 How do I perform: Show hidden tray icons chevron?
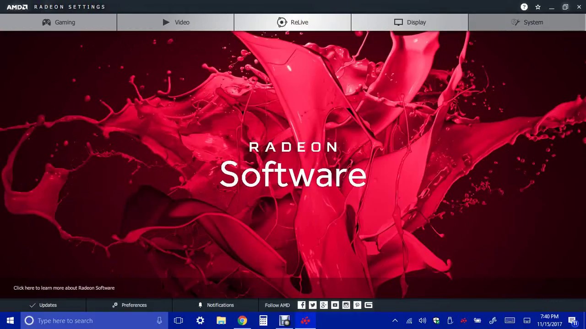point(395,320)
